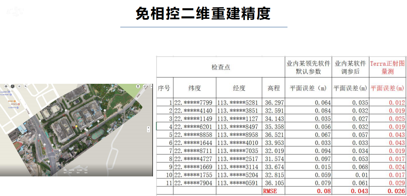Select latitude cell 22.*****4140
407x196 pixels.
(x=195, y=110)
